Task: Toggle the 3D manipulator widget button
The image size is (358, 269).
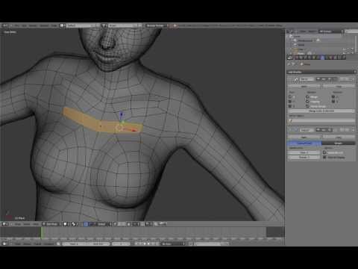Action: point(86,224)
